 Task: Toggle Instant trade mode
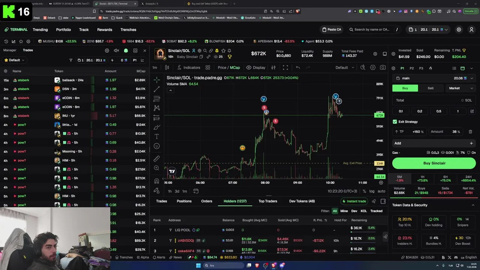tap(354, 201)
